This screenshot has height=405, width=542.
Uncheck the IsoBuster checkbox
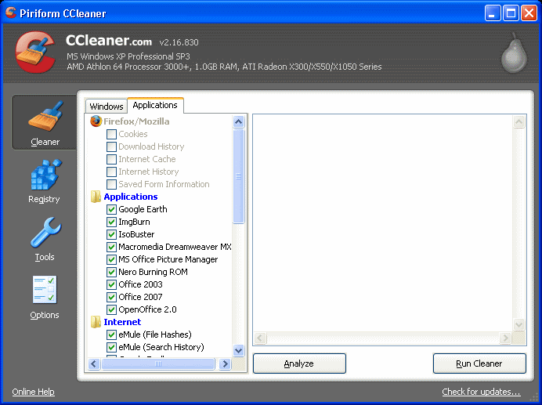click(111, 234)
